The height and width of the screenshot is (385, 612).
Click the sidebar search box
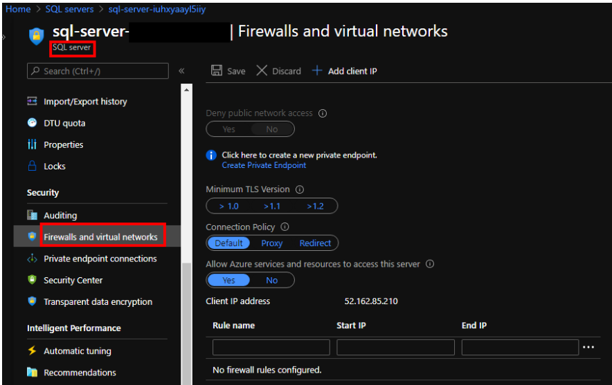click(98, 71)
